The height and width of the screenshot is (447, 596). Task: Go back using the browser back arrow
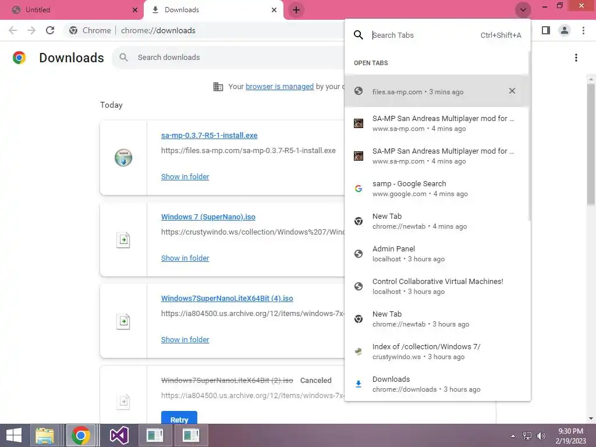(x=13, y=30)
